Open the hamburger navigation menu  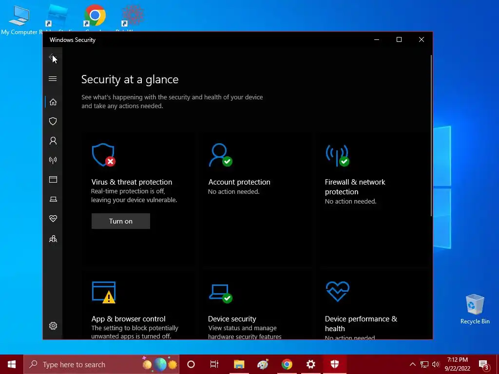point(53,78)
